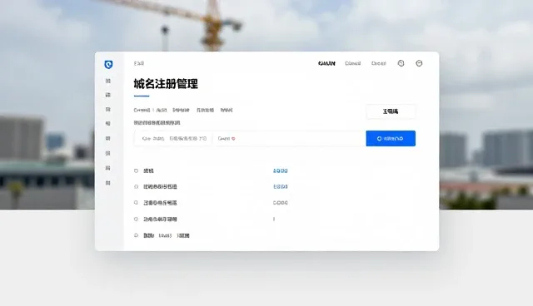
Task: Select the radio circle of the third list row
Action: pyautogui.click(x=136, y=203)
